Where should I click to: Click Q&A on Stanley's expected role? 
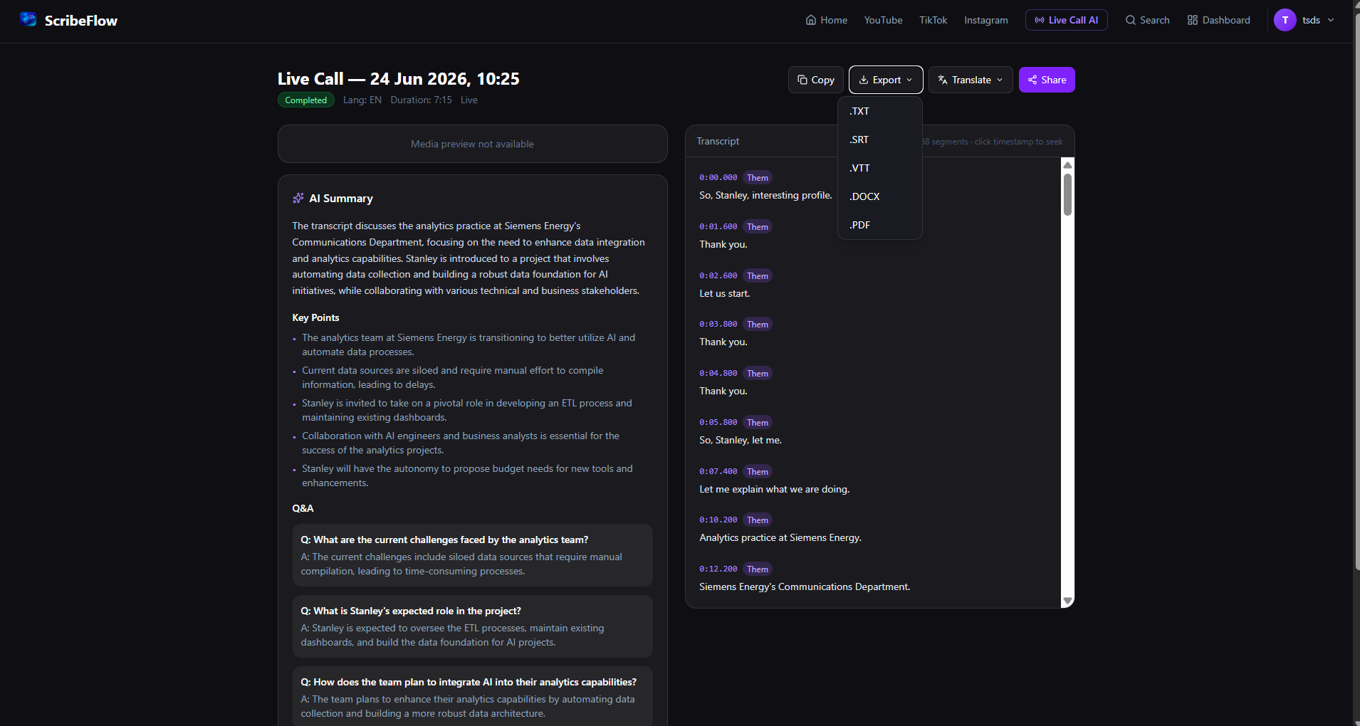(472, 626)
